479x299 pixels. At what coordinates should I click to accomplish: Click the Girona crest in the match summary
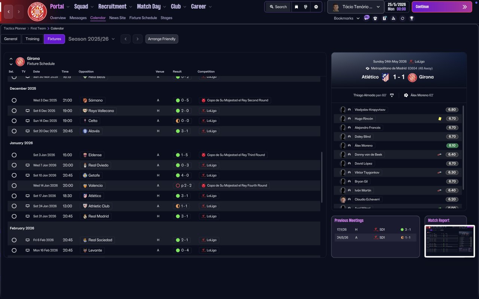coord(412,77)
